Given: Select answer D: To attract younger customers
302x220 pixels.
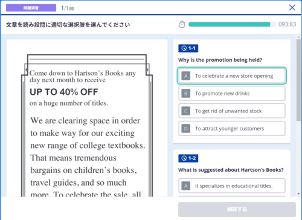Looking at the screenshot, I should coord(232,128).
